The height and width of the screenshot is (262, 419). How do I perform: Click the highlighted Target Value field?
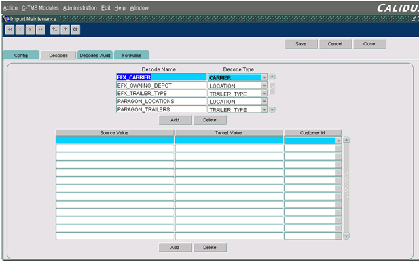pyautogui.click(x=229, y=141)
